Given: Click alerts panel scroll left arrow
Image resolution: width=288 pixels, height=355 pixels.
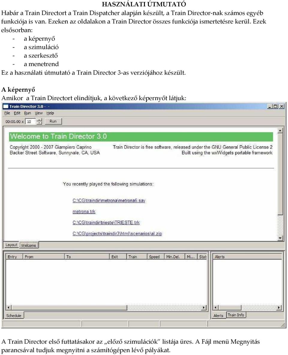Looking at the screenshot, I should [x=216, y=308].
